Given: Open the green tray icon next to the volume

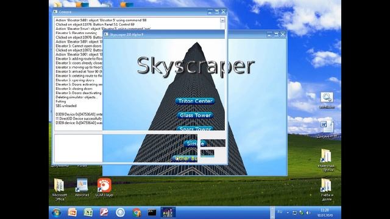Looking at the screenshot, I should (301, 213).
